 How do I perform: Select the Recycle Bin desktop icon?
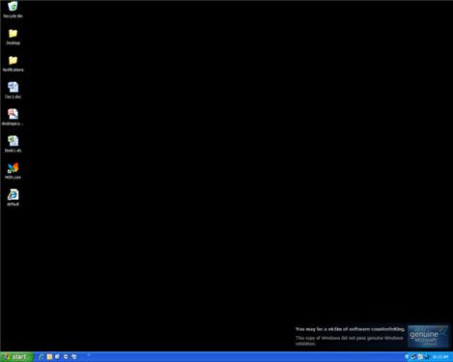click(13, 9)
